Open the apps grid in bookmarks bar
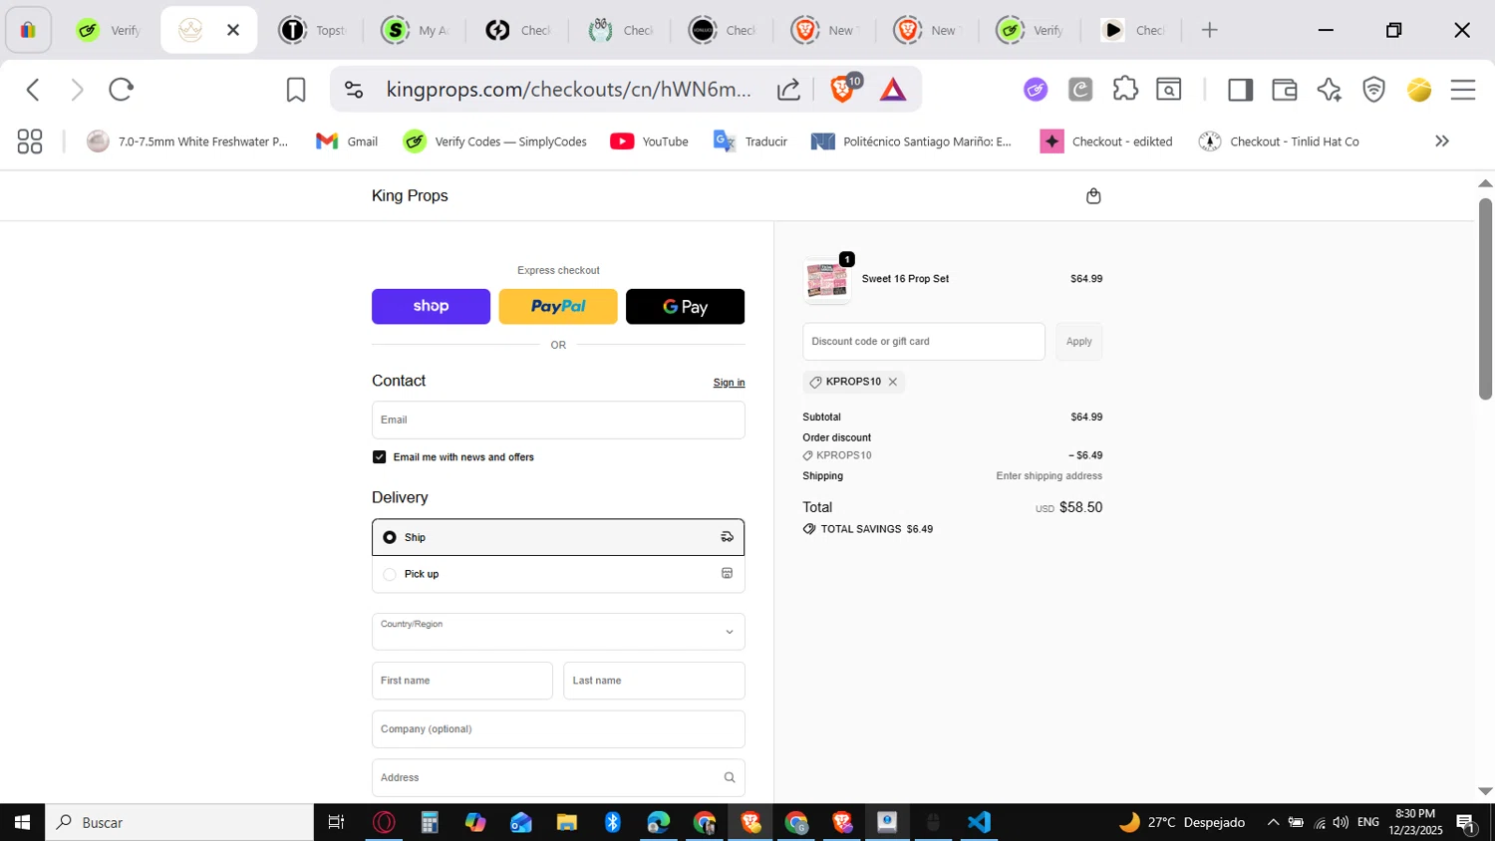Viewport: 1495px width, 841px height. (x=30, y=141)
